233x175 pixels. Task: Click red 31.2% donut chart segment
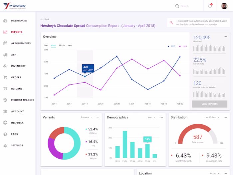tap(57, 132)
